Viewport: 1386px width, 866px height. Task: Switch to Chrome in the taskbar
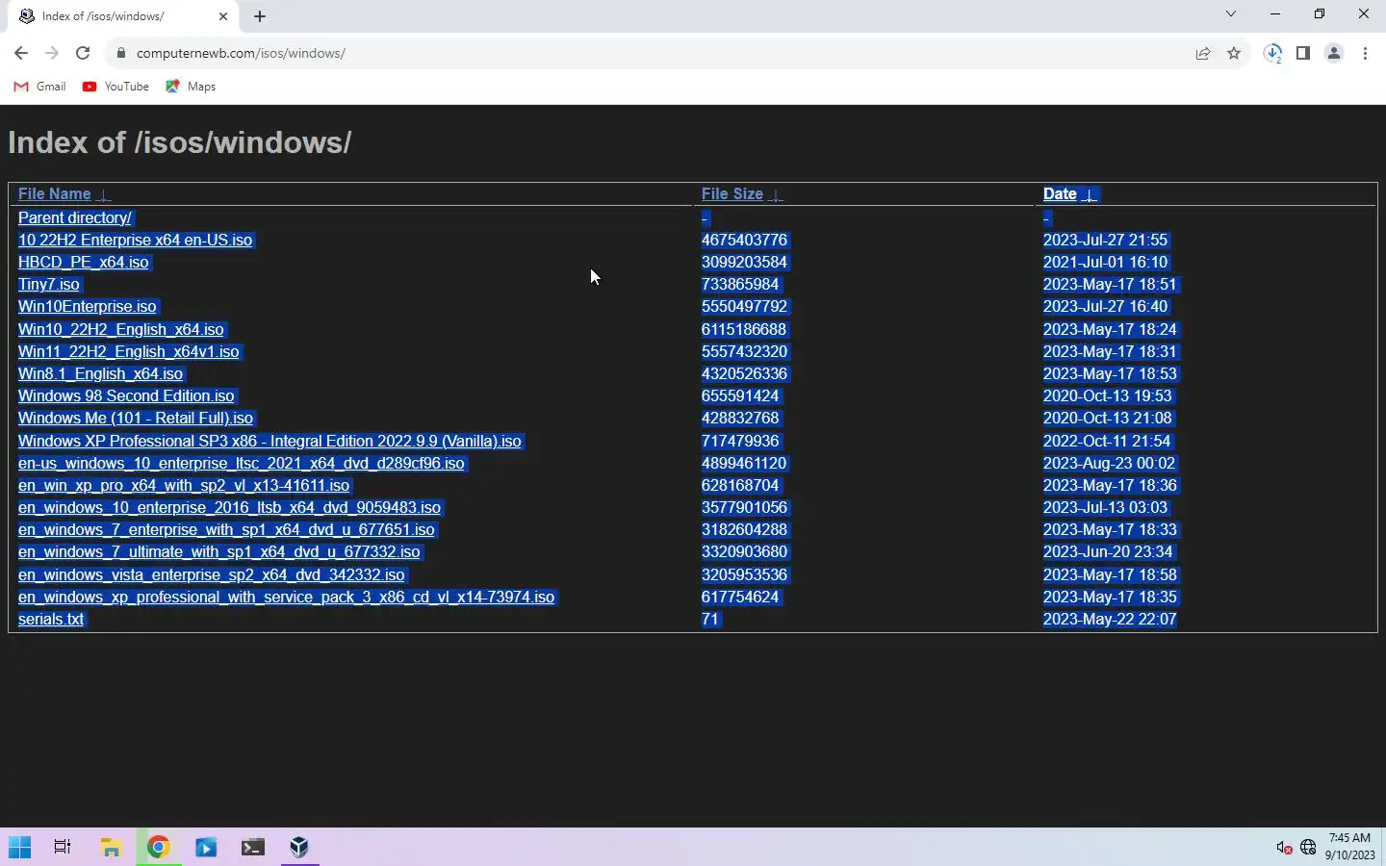(159, 848)
